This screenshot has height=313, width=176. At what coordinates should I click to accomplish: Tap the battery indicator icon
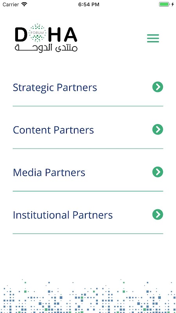164,4
